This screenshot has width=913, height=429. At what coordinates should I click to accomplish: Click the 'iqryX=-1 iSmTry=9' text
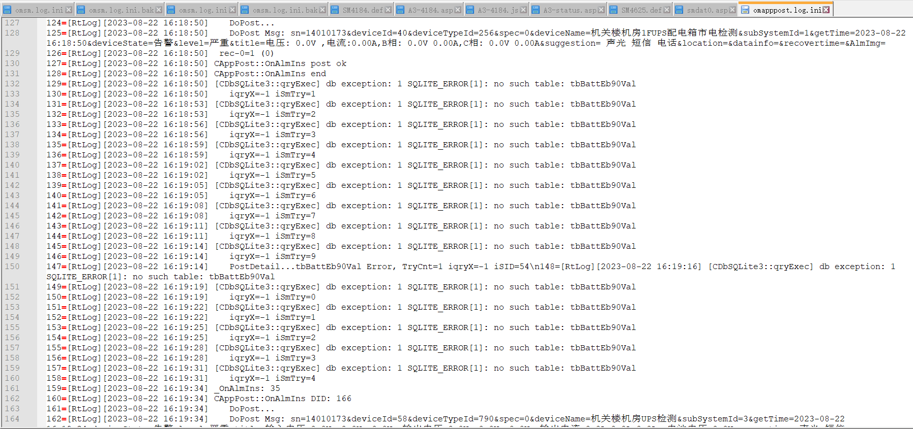(x=273, y=256)
